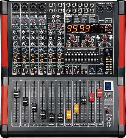Click the MP3 player PROGRAM push knob
The width and height of the screenshot is (126, 138).
105,38
